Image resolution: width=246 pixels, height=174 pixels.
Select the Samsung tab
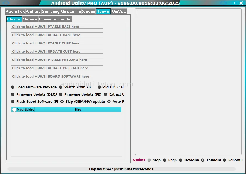[51, 11]
